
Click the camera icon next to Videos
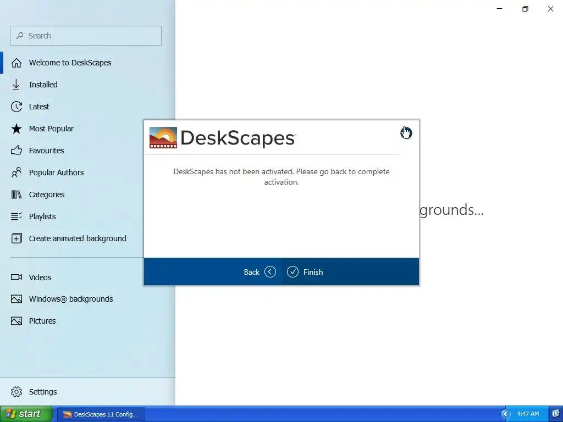pyautogui.click(x=16, y=277)
